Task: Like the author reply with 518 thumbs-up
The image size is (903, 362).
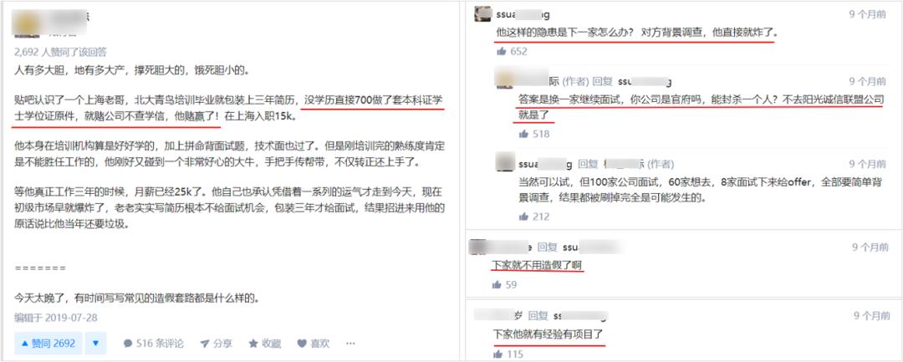Action: [x=523, y=134]
